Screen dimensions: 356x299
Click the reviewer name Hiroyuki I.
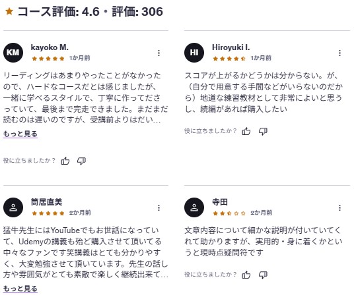click(x=231, y=47)
